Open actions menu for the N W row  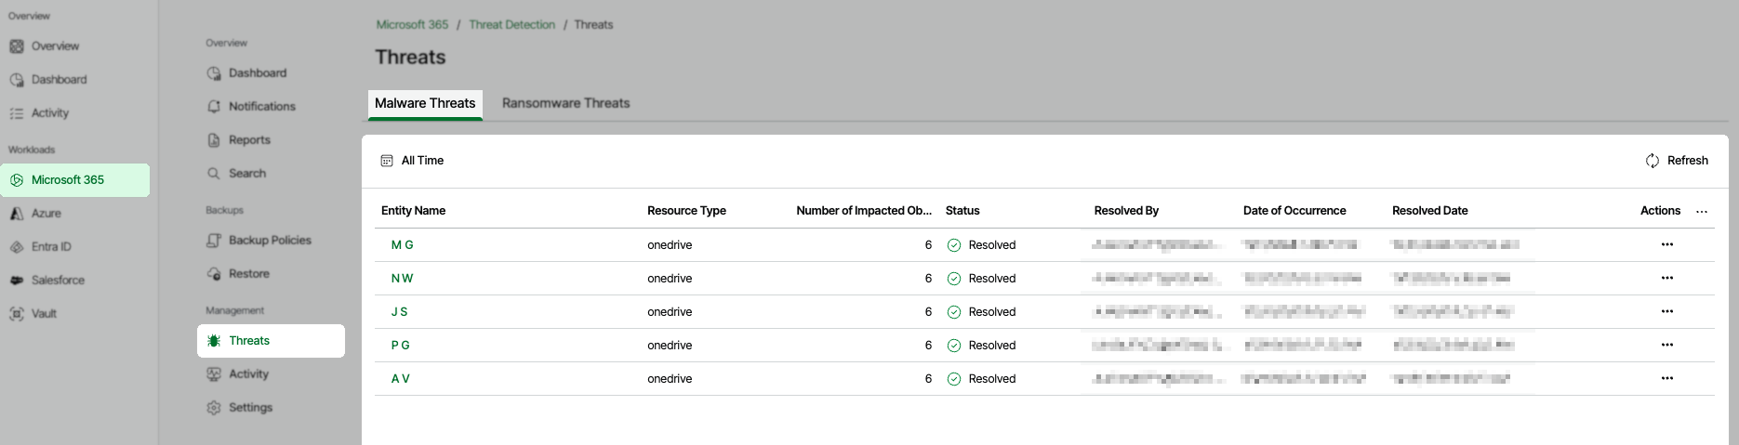click(x=1667, y=279)
